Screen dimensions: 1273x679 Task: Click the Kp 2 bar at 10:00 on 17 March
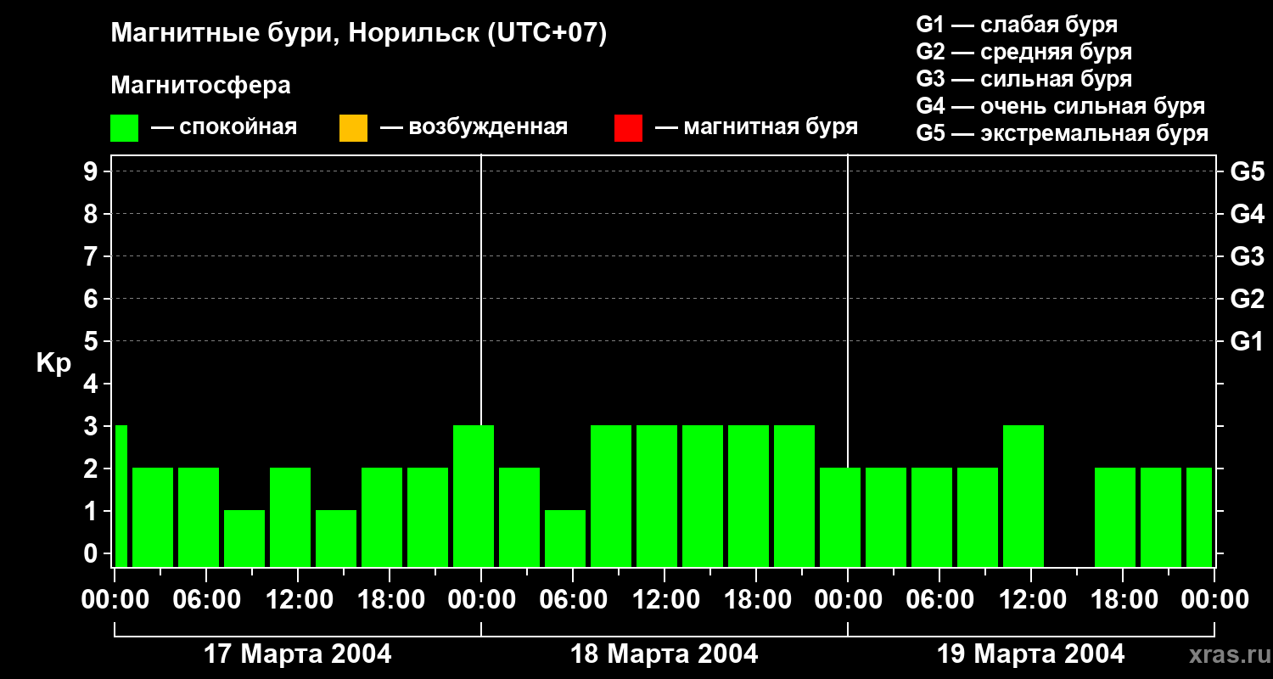click(290, 517)
